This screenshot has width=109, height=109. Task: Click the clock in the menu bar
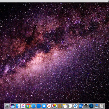[x=107, y=1]
